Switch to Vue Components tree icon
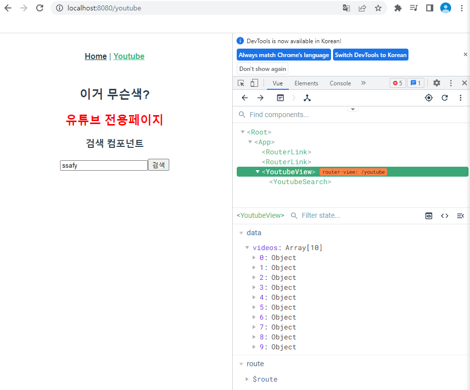The image size is (470, 390). [307, 98]
